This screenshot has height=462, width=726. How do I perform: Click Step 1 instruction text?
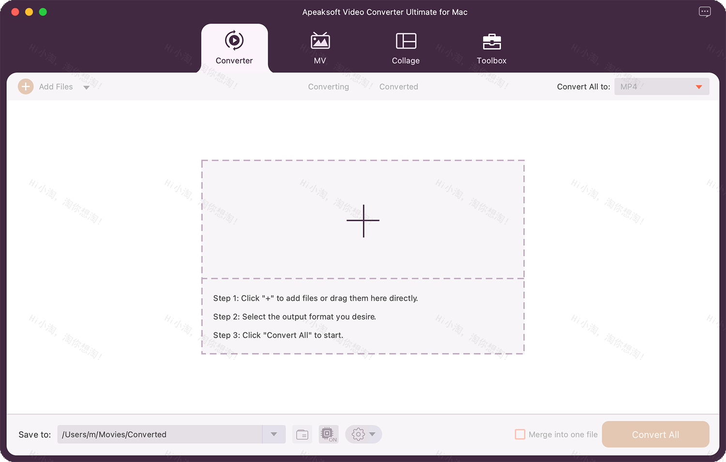point(316,298)
